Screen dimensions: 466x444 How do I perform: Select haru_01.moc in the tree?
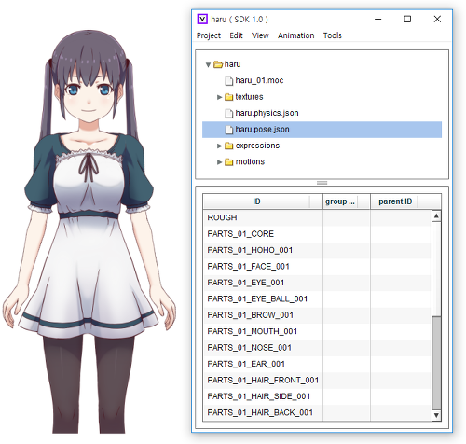click(259, 80)
